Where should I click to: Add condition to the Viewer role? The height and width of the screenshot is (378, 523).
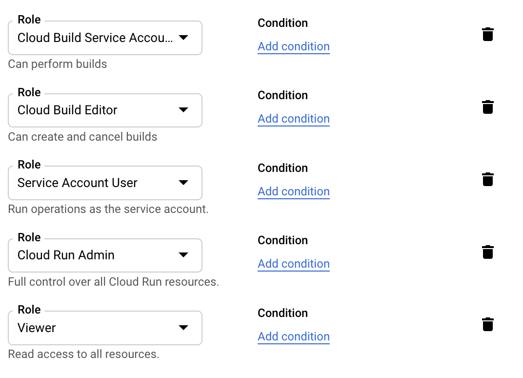293,336
